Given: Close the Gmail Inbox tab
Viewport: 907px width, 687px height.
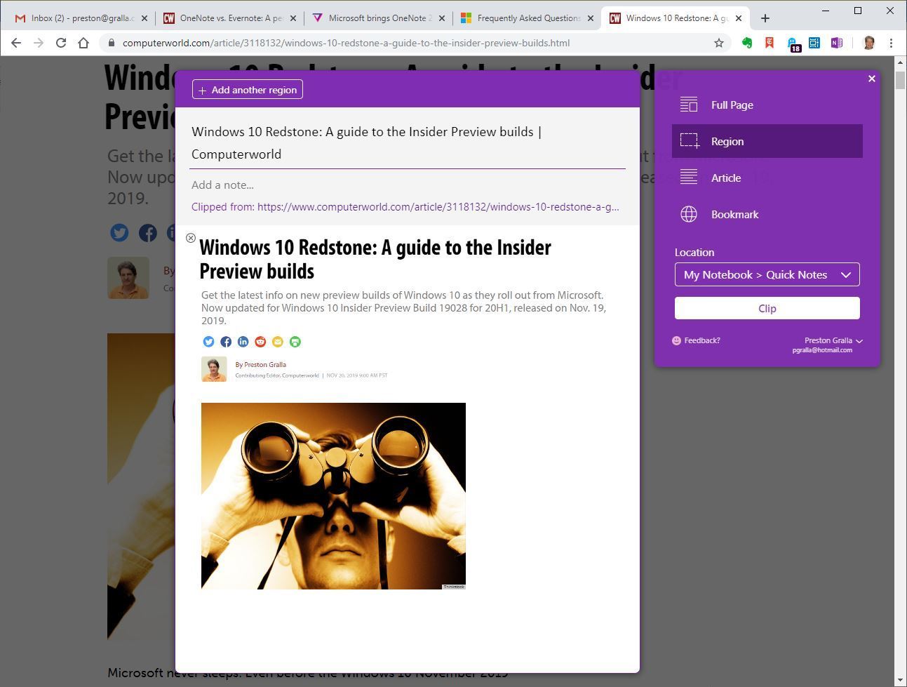Looking at the screenshot, I should pos(145,18).
